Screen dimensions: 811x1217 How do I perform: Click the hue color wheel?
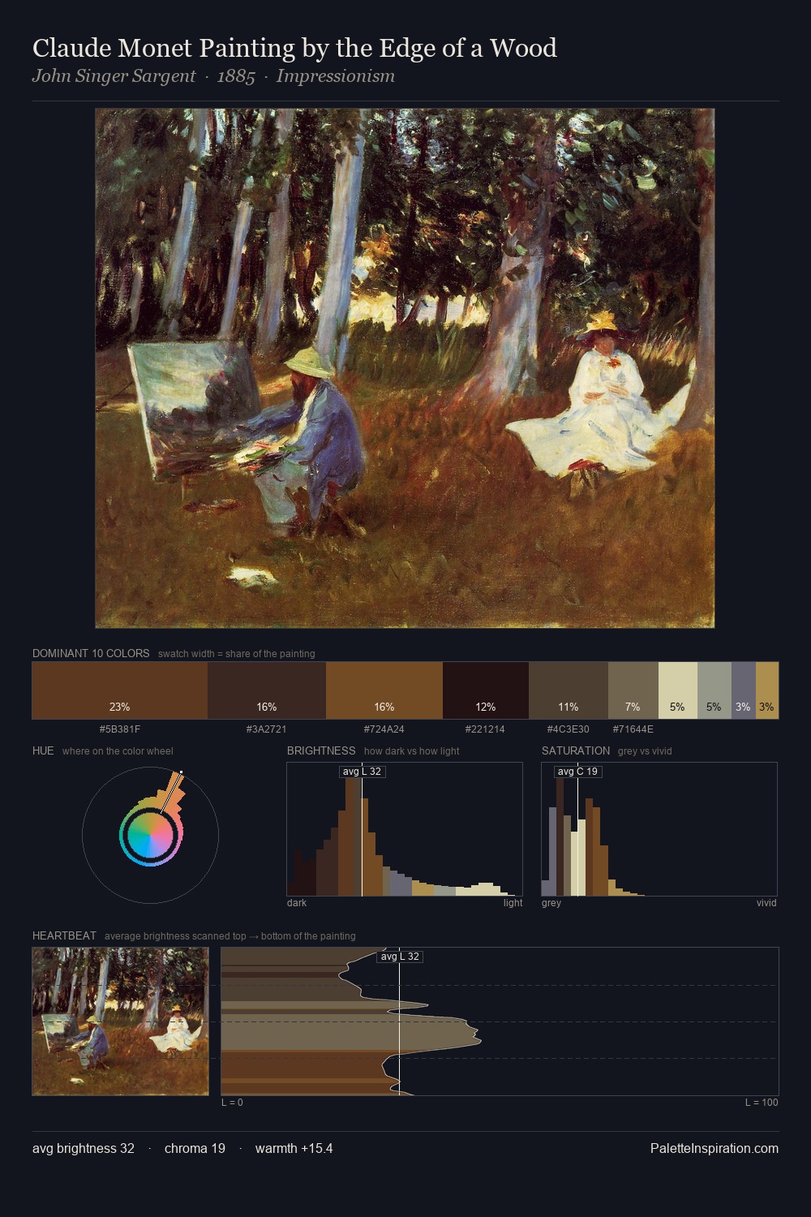point(151,834)
